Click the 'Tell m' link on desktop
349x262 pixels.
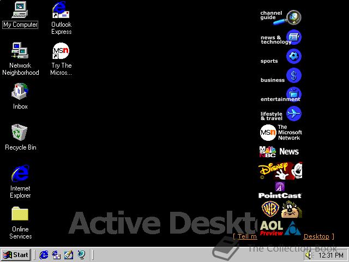(x=247, y=236)
